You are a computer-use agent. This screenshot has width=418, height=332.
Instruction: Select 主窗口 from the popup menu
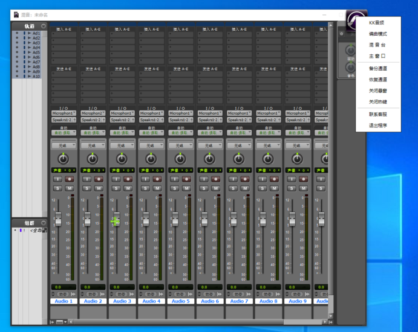point(377,56)
